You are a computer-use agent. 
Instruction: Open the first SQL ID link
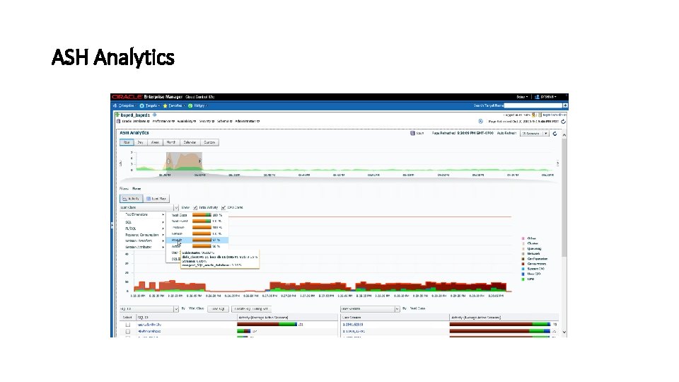tap(149, 325)
